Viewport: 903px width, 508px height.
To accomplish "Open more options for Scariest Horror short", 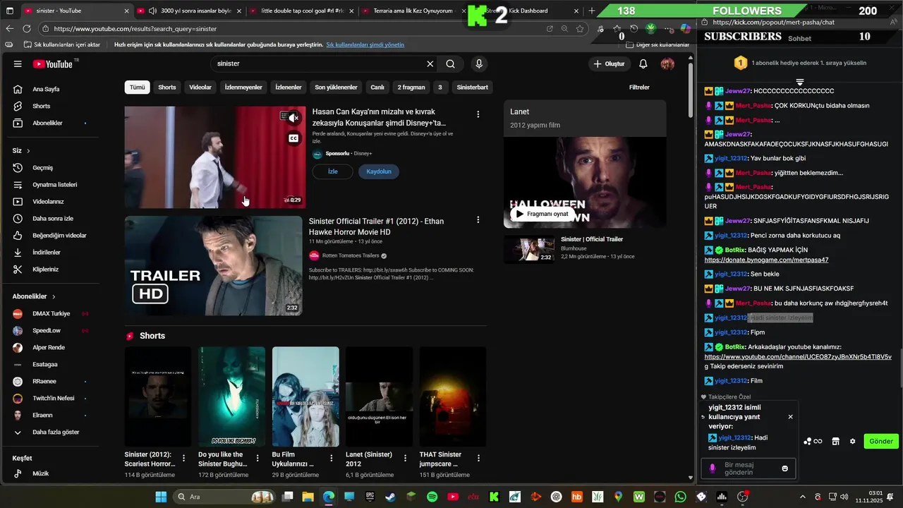I will click(x=184, y=458).
